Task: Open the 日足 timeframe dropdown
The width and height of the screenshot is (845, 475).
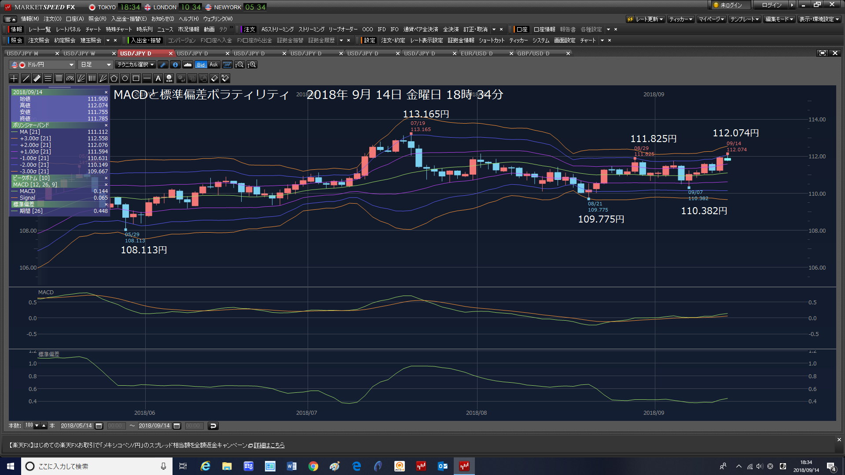Action: click(x=95, y=65)
